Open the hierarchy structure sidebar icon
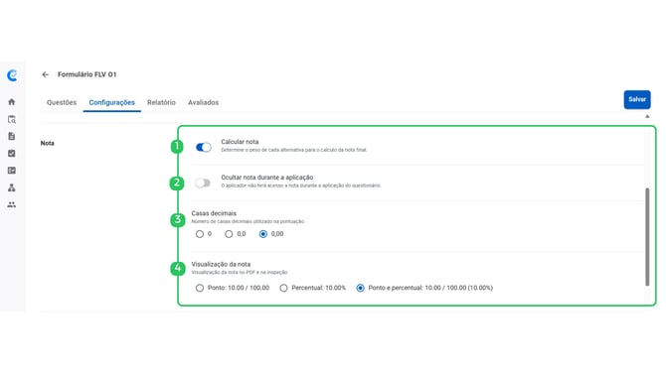The width and height of the screenshot is (666, 373). [x=12, y=187]
